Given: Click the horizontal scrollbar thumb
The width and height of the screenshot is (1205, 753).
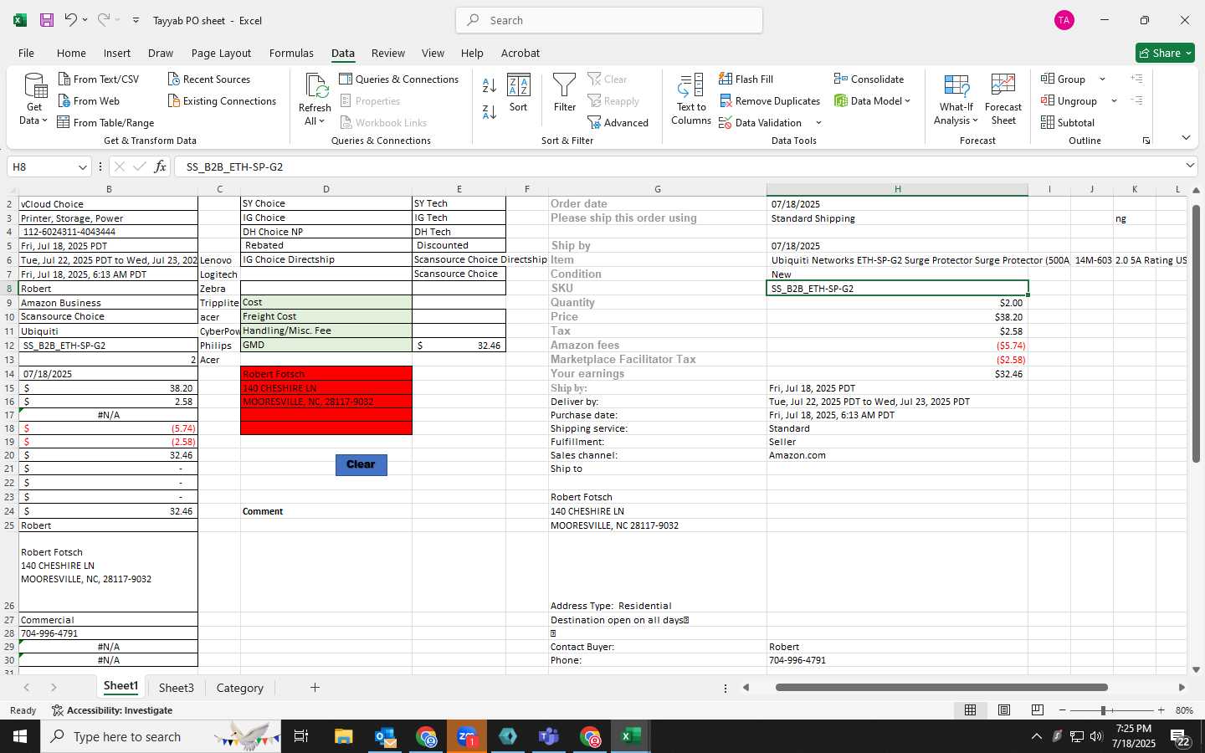Looking at the screenshot, I should point(941,688).
